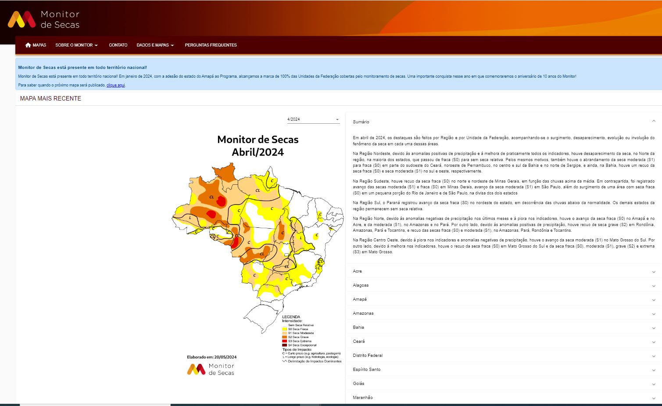Click 'Elaborado em: 20/05/2024' text

pos(211,357)
